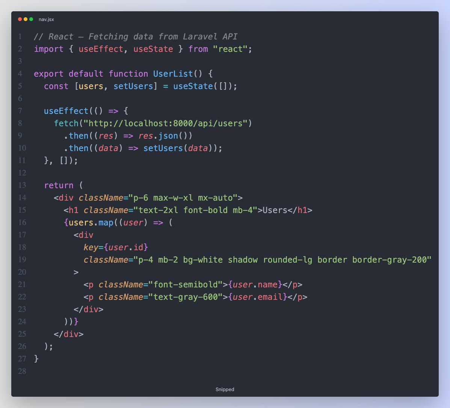Click the "font-semibold" class string
The height and width of the screenshot is (408, 450).
[x=186, y=284]
